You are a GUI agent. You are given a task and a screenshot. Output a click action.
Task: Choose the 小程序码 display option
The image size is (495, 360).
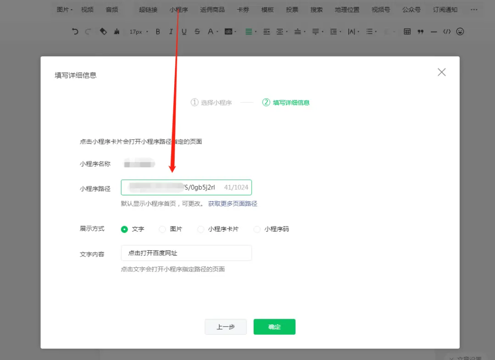click(x=257, y=229)
